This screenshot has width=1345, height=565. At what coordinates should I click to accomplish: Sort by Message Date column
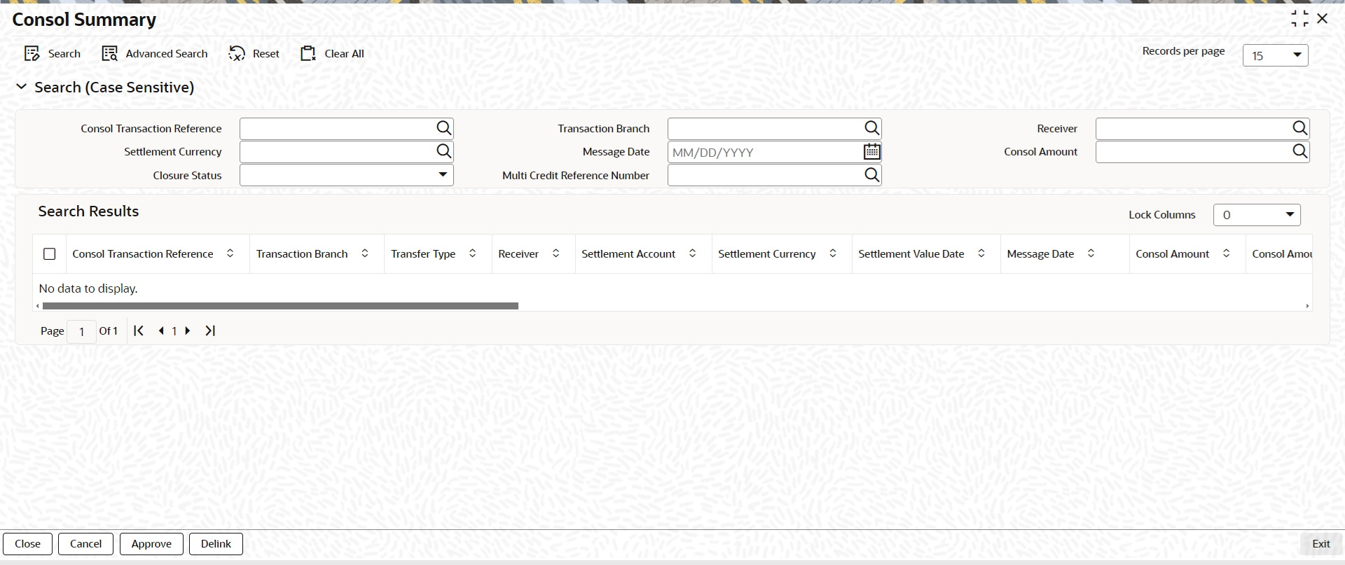click(1091, 253)
